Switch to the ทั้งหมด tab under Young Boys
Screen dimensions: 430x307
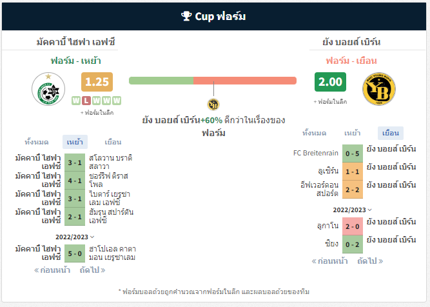[314, 133]
